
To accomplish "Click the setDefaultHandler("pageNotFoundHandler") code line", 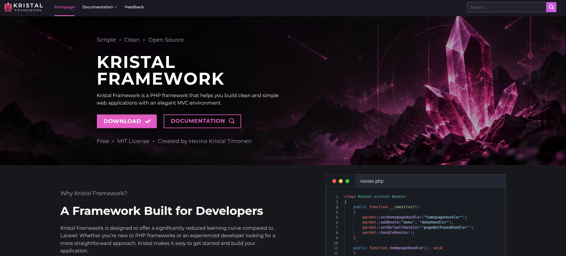I will point(418,227).
